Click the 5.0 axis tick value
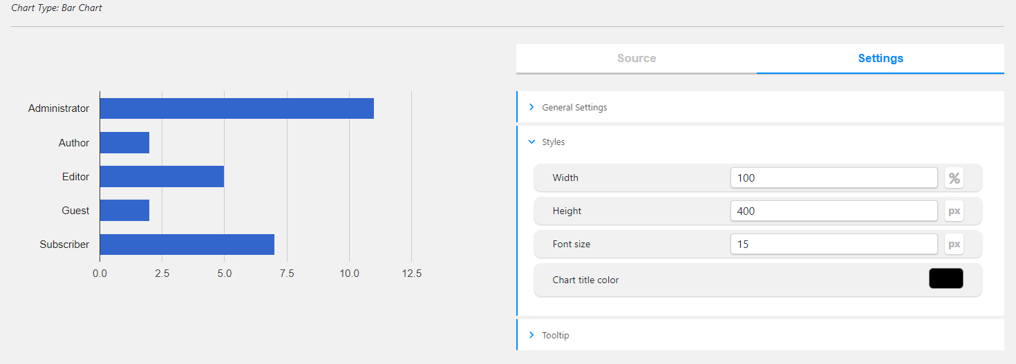Image resolution: width=1016 pixels, height=364 pixels. point(224,274)
